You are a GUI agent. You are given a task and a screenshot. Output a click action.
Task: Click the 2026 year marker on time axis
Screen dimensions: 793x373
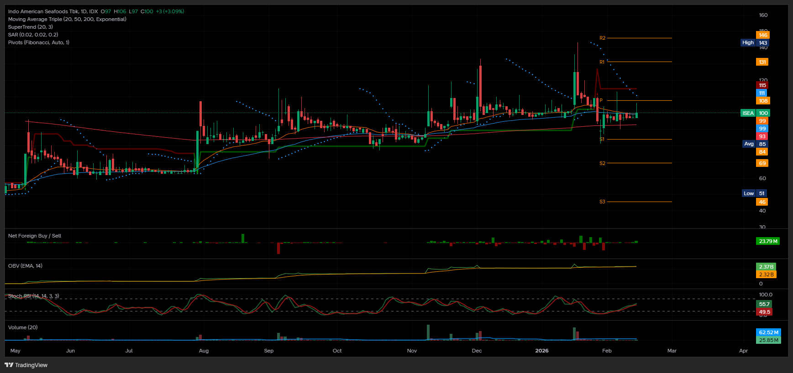pyautogui.click(x=541, y=351)
